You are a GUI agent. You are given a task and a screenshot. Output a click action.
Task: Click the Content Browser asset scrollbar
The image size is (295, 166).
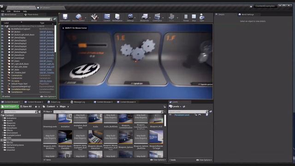point(165,120)
